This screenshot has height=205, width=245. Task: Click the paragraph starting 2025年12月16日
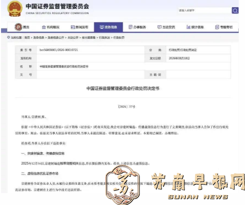click(x=85, y=163)
